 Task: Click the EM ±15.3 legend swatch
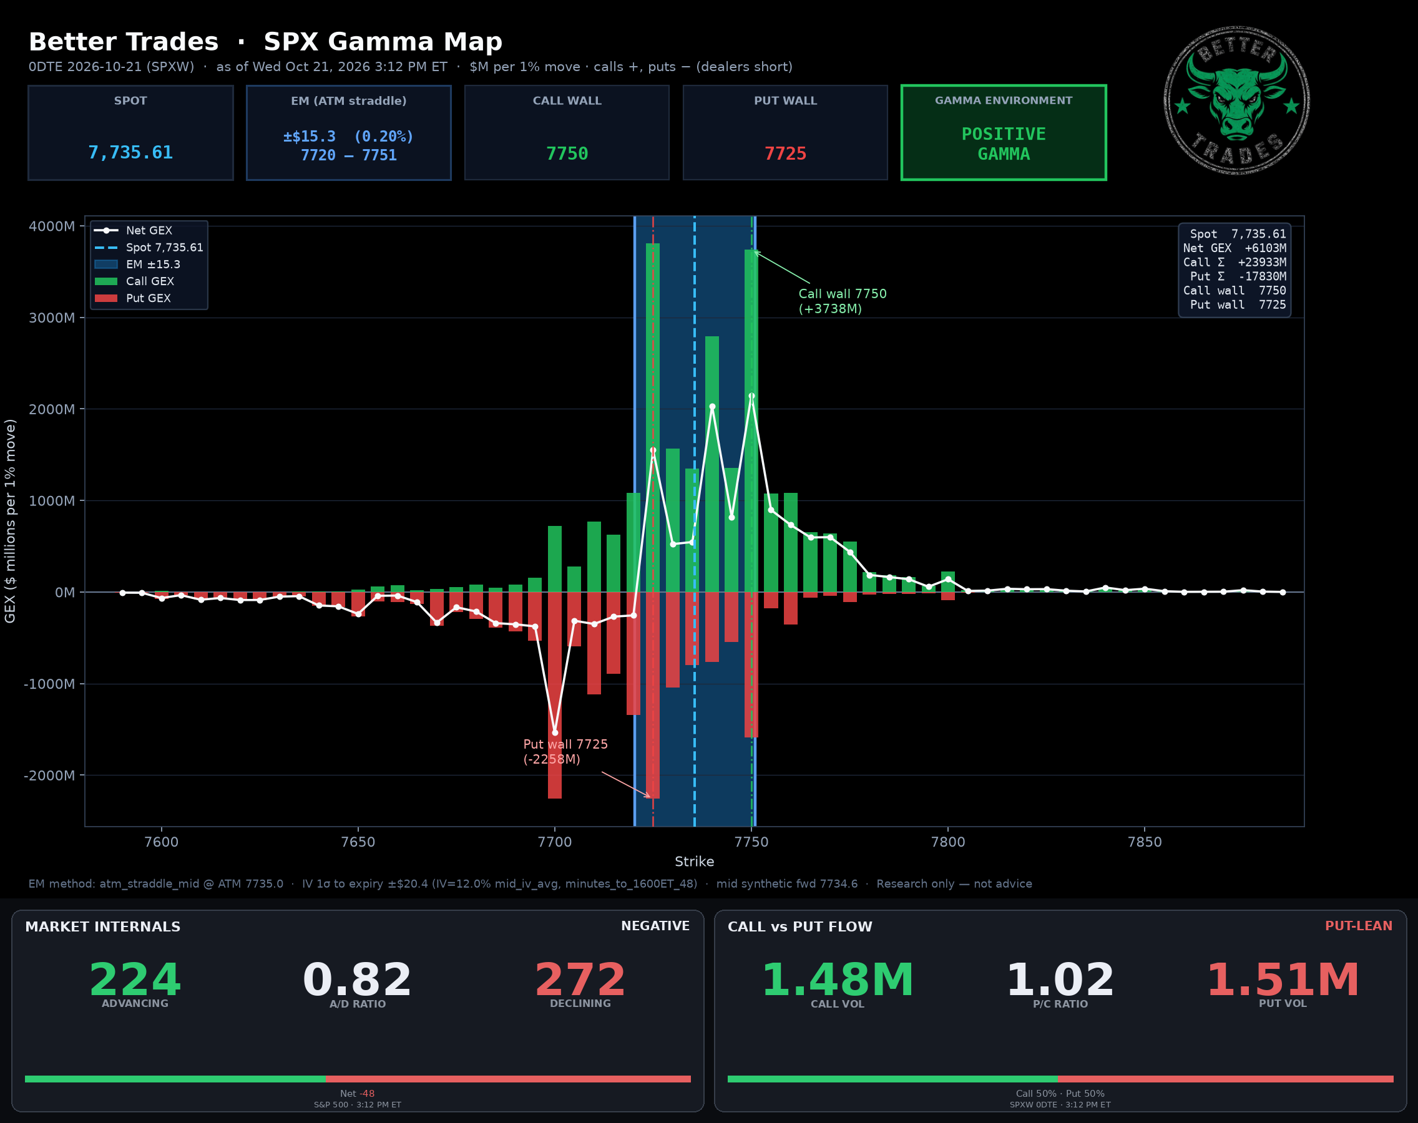106,265
